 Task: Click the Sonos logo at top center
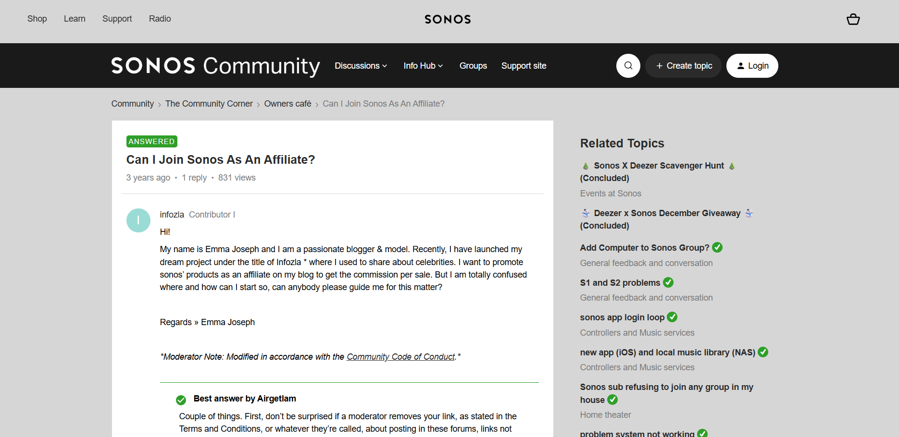[448, 19]
